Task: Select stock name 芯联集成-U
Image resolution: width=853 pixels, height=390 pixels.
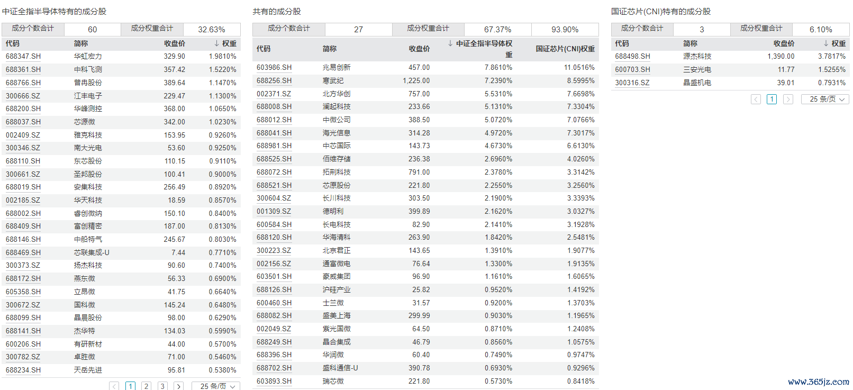Action: point(92,252)
